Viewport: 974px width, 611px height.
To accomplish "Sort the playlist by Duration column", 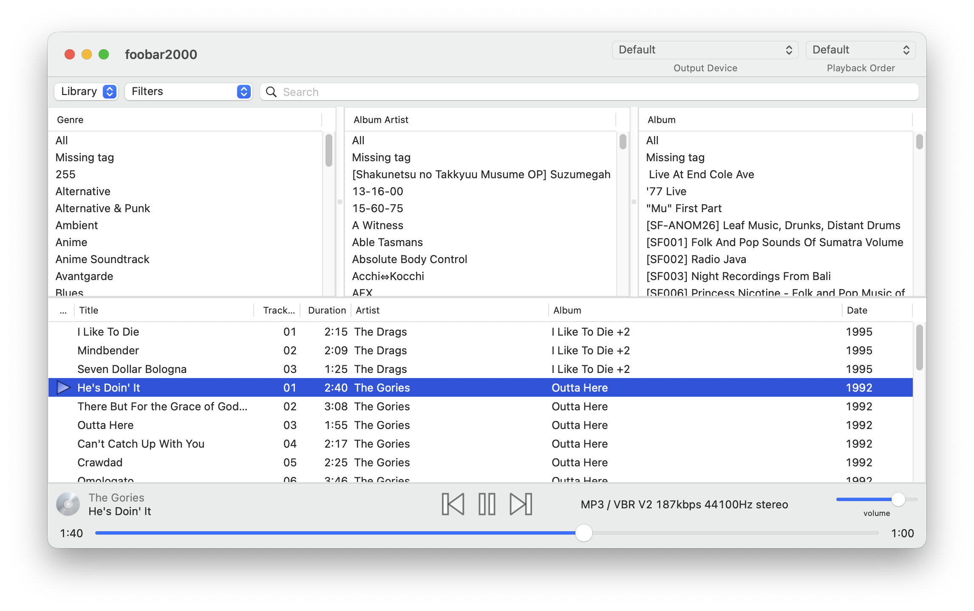I will [x=326, y=310].
